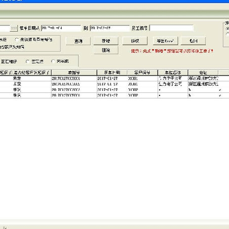Viewport: 229px width, 229px height.
Task: Click the 客户编号 column header
Action: pos(142,73)
